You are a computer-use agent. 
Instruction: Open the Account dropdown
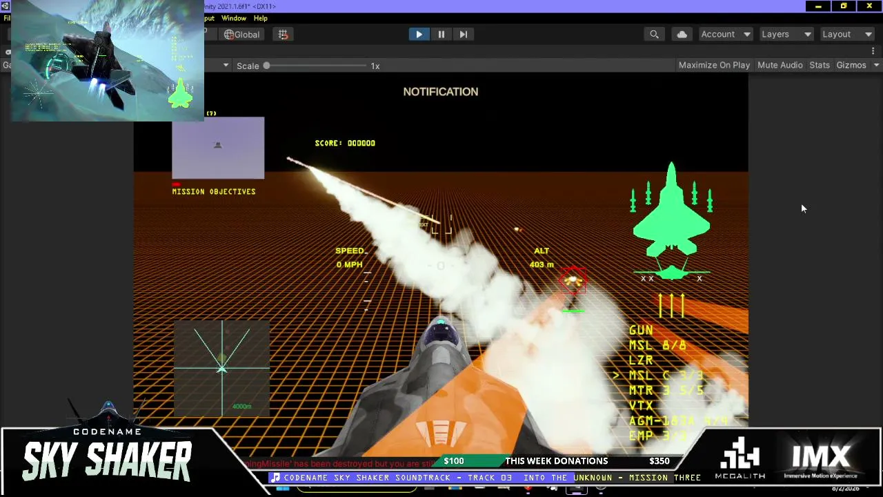(x=725, y=35)
